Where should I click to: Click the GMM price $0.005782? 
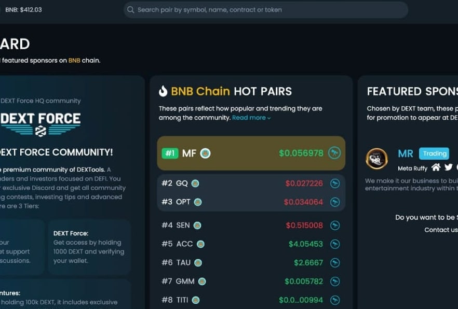click(x=304, y=282)
